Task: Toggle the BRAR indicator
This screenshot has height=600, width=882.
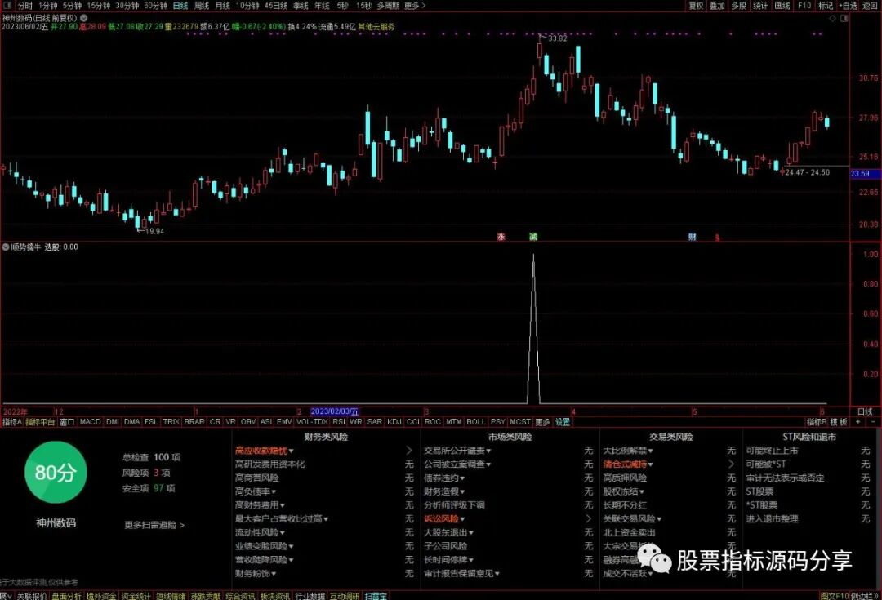Action: point(194,422)
